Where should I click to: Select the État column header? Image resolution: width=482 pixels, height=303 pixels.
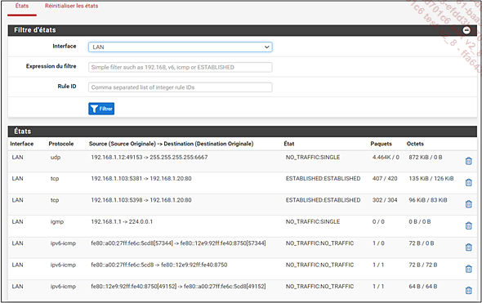[289, 144]
